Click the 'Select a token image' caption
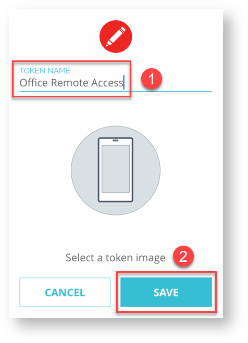The image size is (248, 343). [115, 258]
